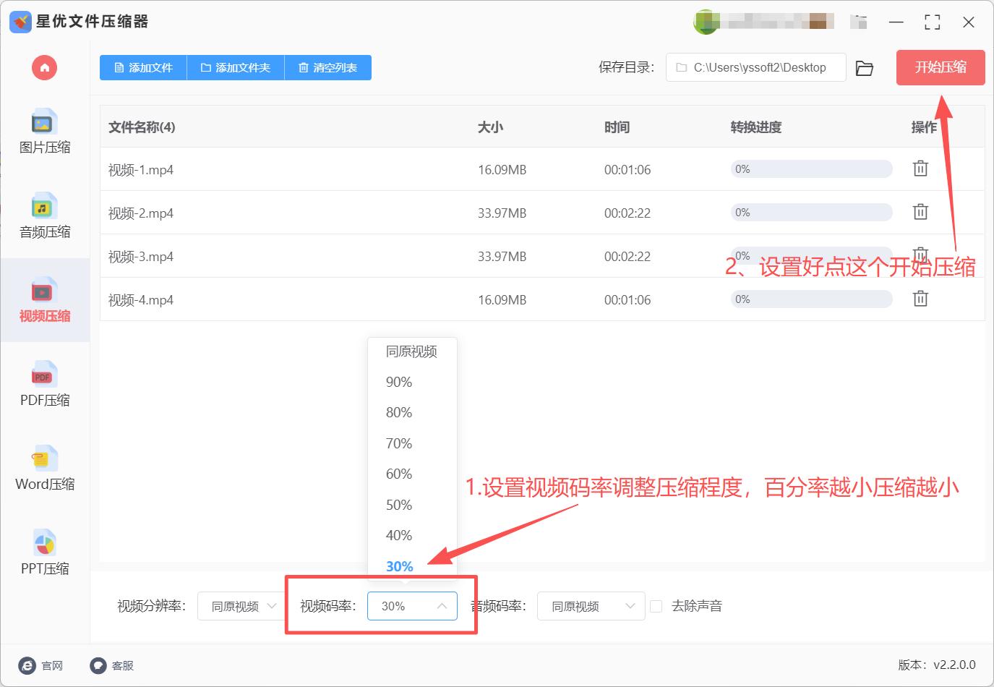Image resolution: width=994 pixels, height=687 pixels.
Task: Delete 视频-1.mp4 using its trash icon
Action: click(920, 168)
